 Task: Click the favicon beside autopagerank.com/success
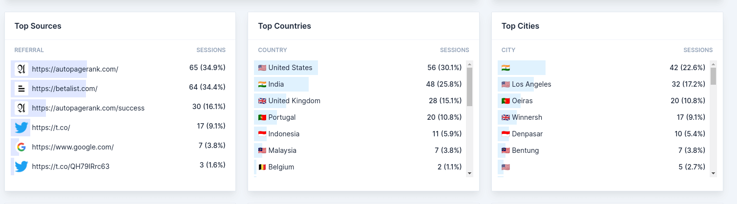coord(21,108)
